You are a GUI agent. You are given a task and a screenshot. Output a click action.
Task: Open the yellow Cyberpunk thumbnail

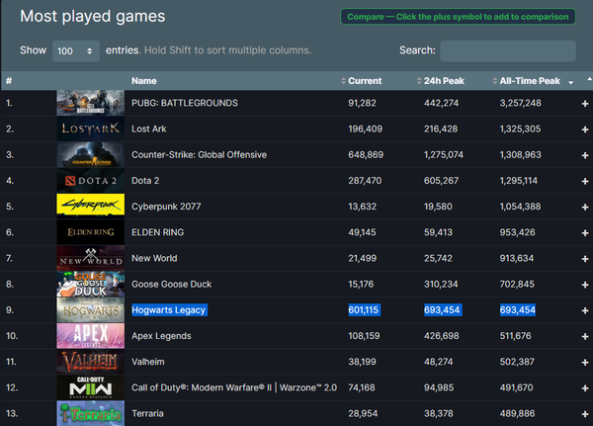(90, 207)
